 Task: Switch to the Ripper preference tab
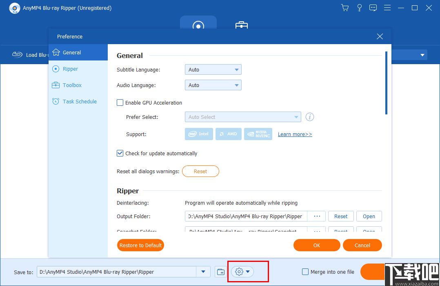70,69
